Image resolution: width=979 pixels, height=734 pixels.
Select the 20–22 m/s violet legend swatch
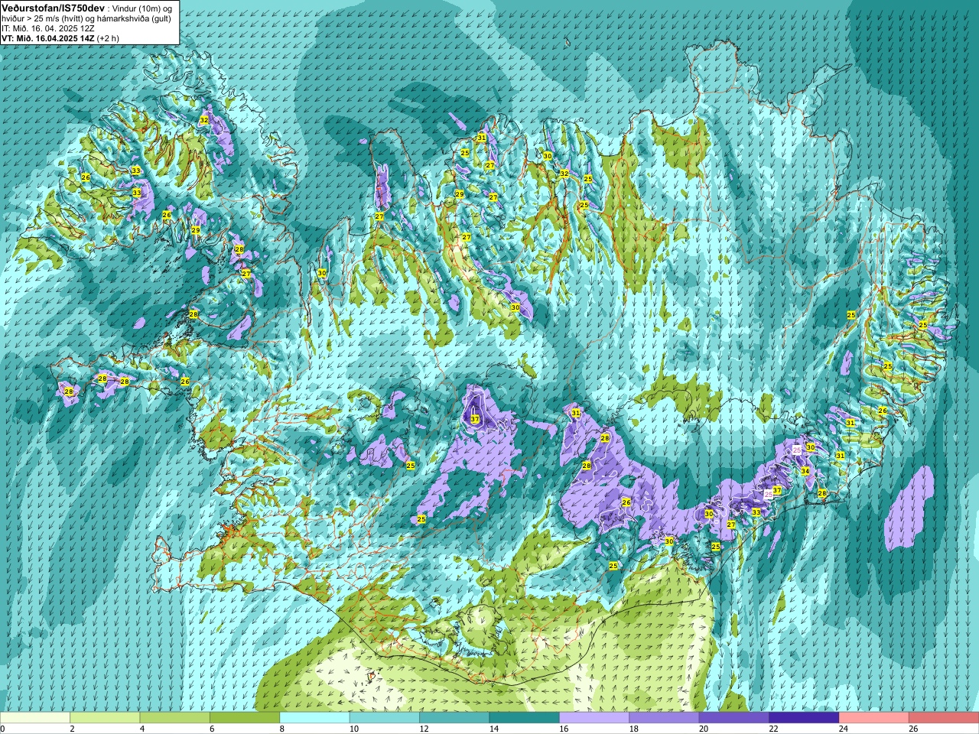click(x=734, y=718)
